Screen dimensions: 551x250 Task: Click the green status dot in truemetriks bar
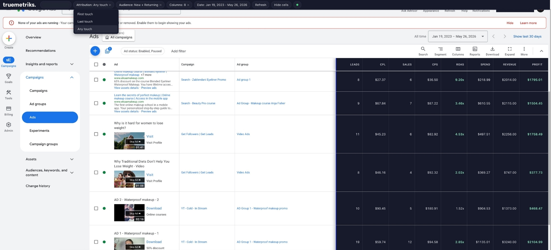coord(297,5)
